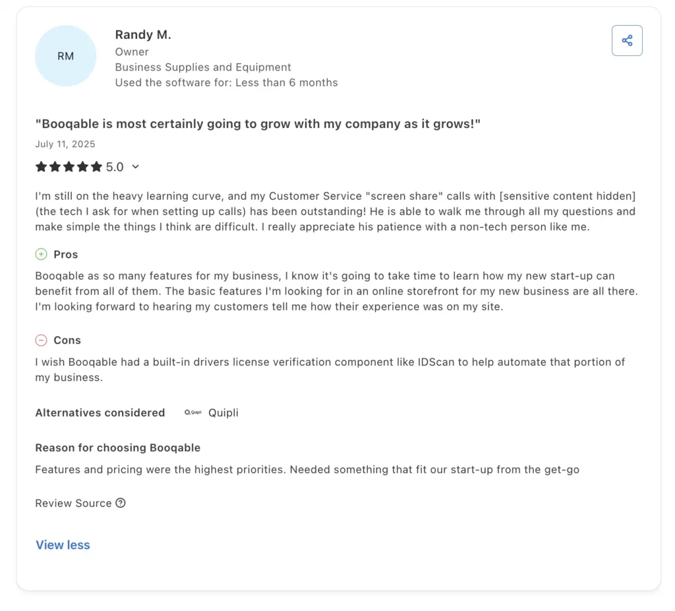675x611 pixels.
Task: Click the first star in rating
Action: [41, 167]
